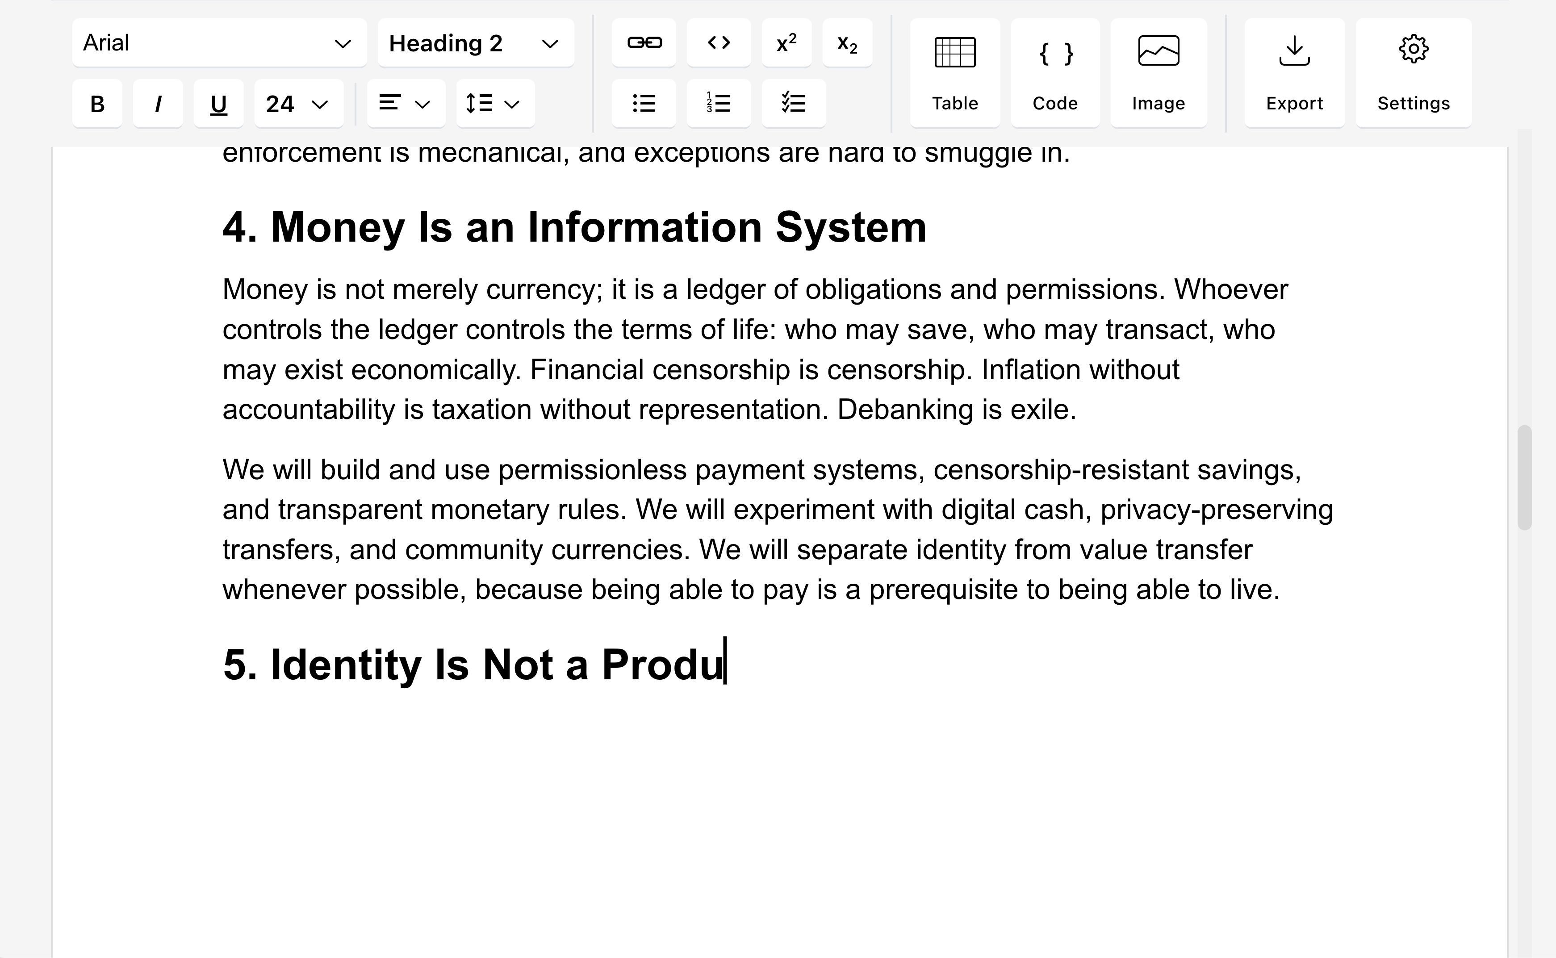Click the Export button
This screenshot has height=958, width=1556.
(x=1294, y=73)
